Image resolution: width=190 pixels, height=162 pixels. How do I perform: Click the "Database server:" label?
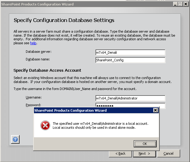[x=39, y=52]
